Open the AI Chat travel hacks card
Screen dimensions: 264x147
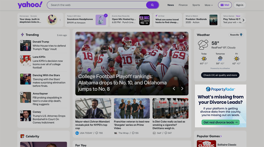click(x=167, y=20)
